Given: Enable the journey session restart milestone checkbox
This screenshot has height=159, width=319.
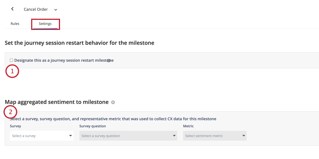Looking at the screenshot, I should pyautogui.click(x=12, y=60).
